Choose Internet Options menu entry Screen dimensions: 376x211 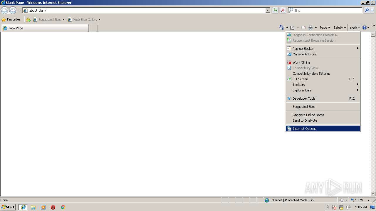click(323, 129)
